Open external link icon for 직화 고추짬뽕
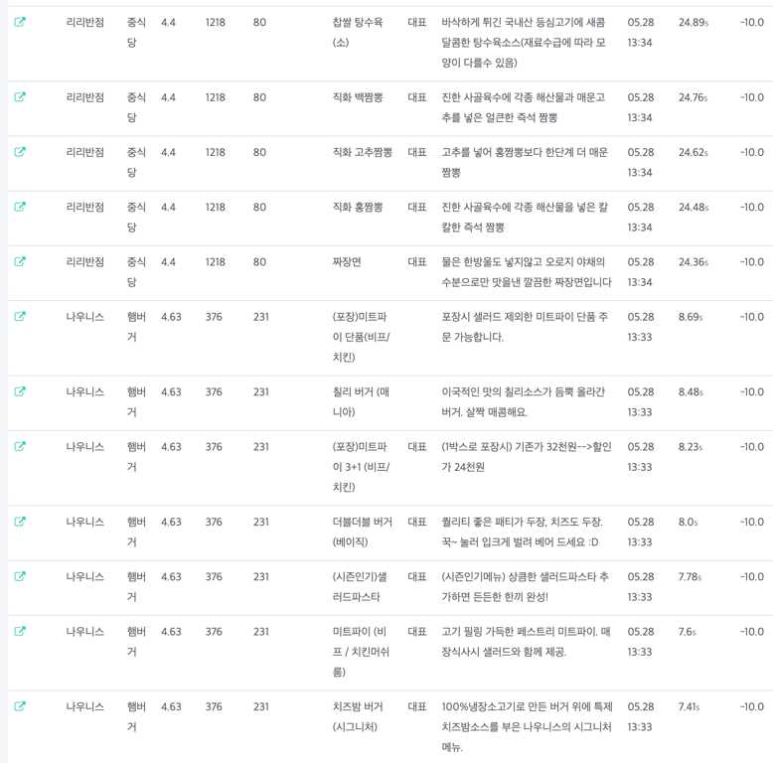 click(20, 152)
